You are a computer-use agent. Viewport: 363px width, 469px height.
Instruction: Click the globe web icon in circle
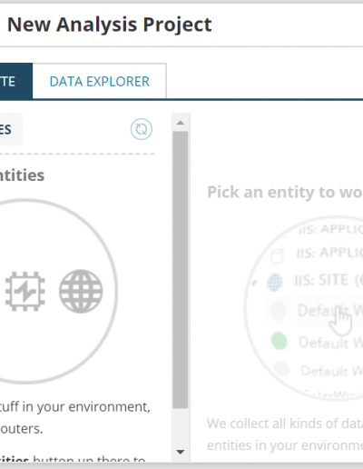[x=81, y=291]
